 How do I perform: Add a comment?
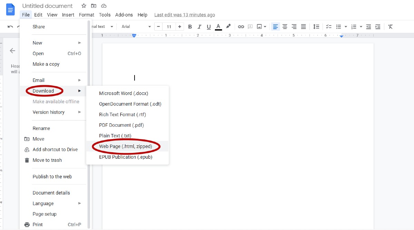[250, 27]
